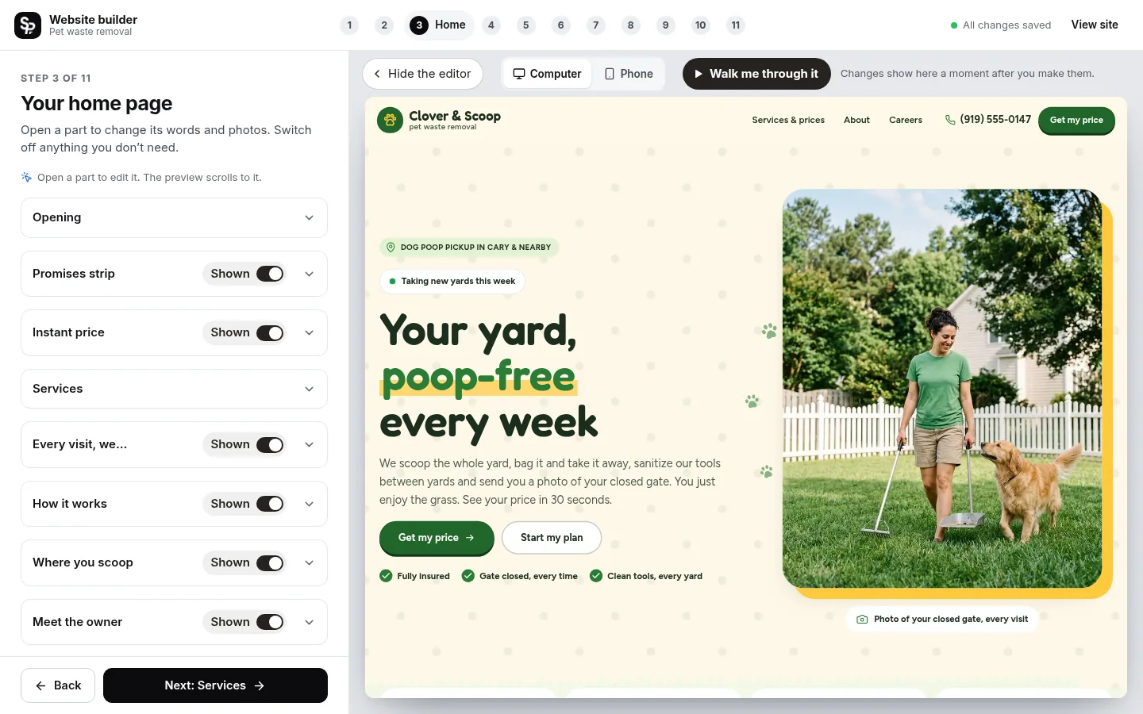Image resolution: width=1143 pixels, height=714 pixels.
Task: Toggle the How it works Shown switch
Action: point(270,504)
